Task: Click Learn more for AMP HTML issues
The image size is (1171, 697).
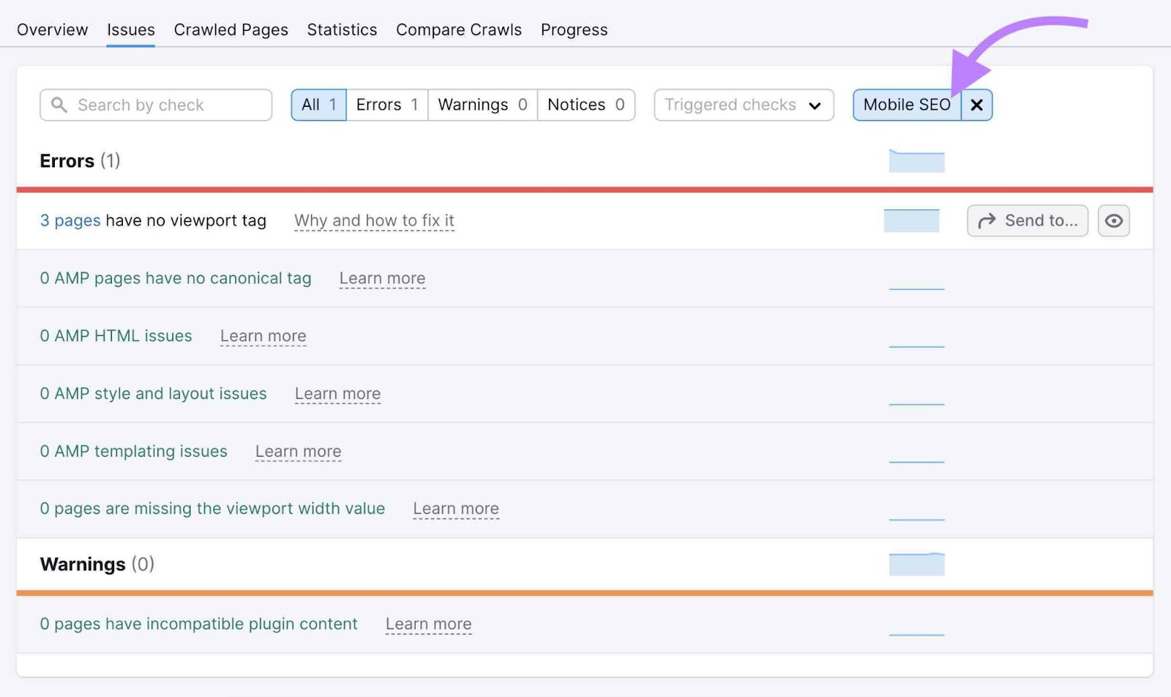Action: pos(263,335)
